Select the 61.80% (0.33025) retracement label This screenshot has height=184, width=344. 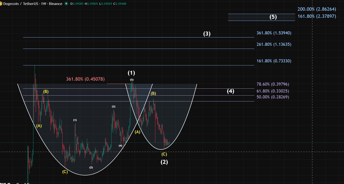[x=272, y=91]
